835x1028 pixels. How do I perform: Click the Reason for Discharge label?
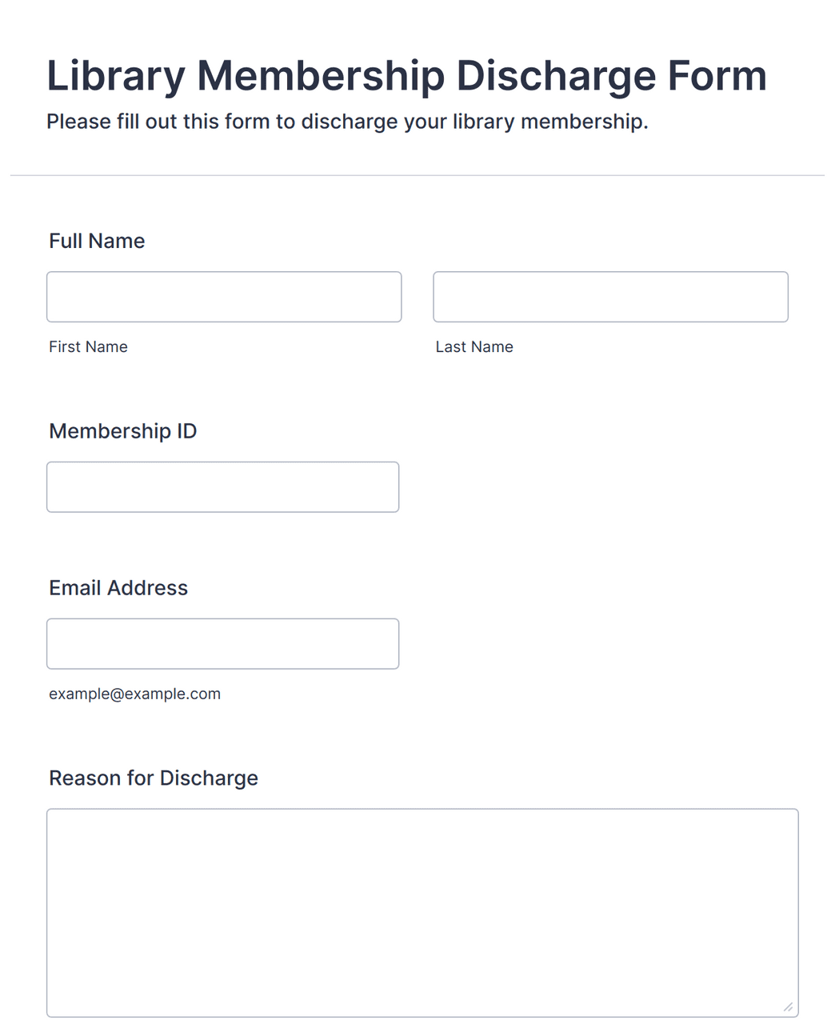pos(154,778)
